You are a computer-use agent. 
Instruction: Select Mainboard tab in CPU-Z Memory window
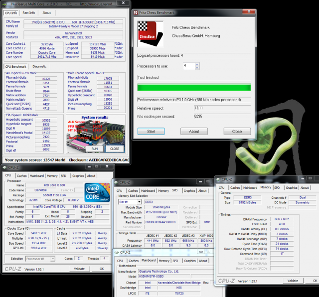pos(250,188)
